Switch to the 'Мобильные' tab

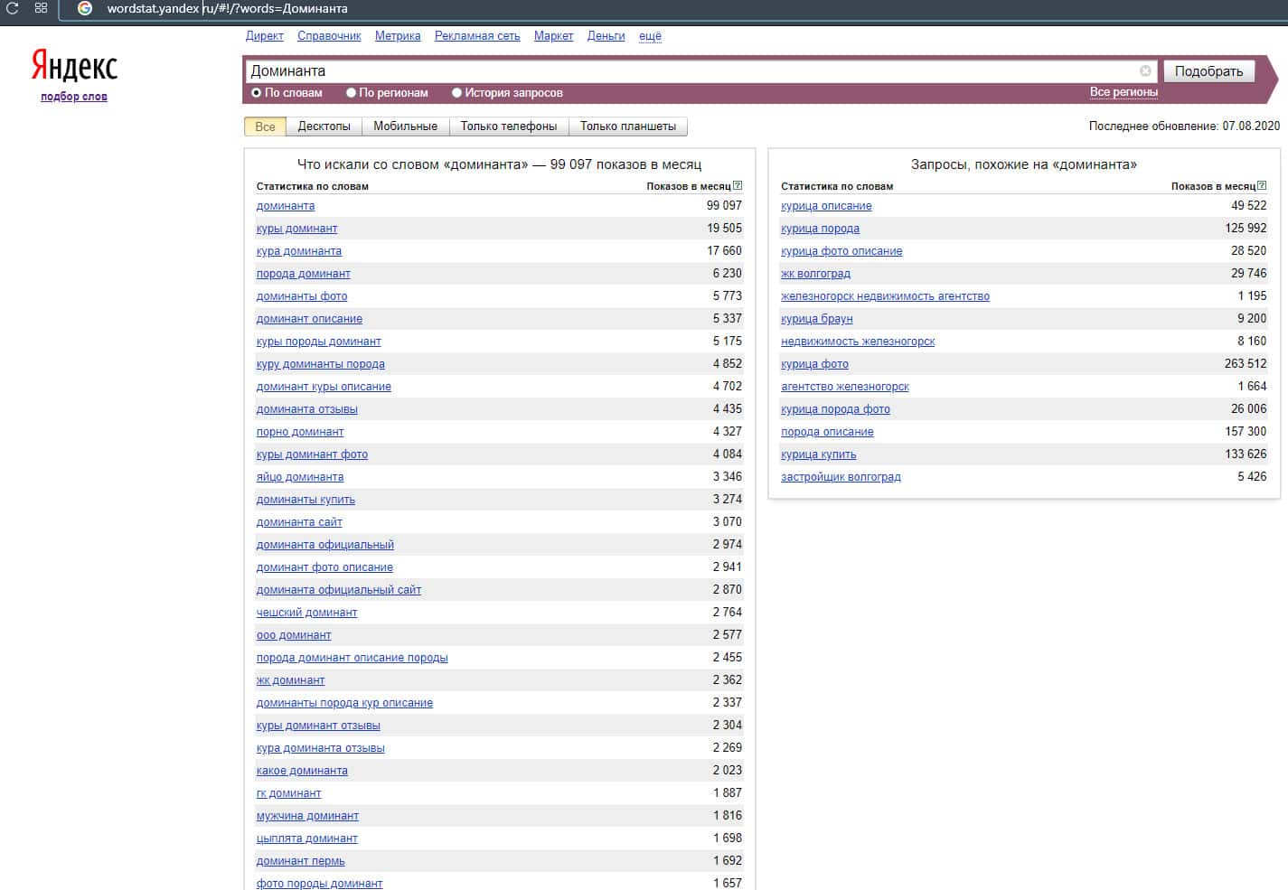pos(405,126)
